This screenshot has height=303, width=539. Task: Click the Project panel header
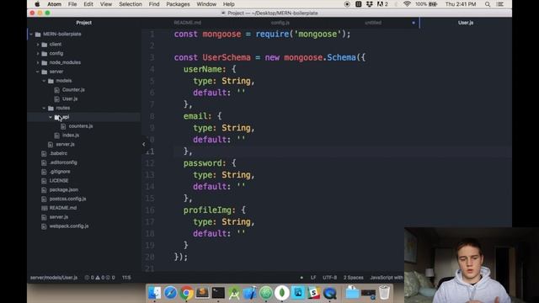click(84, 23)
